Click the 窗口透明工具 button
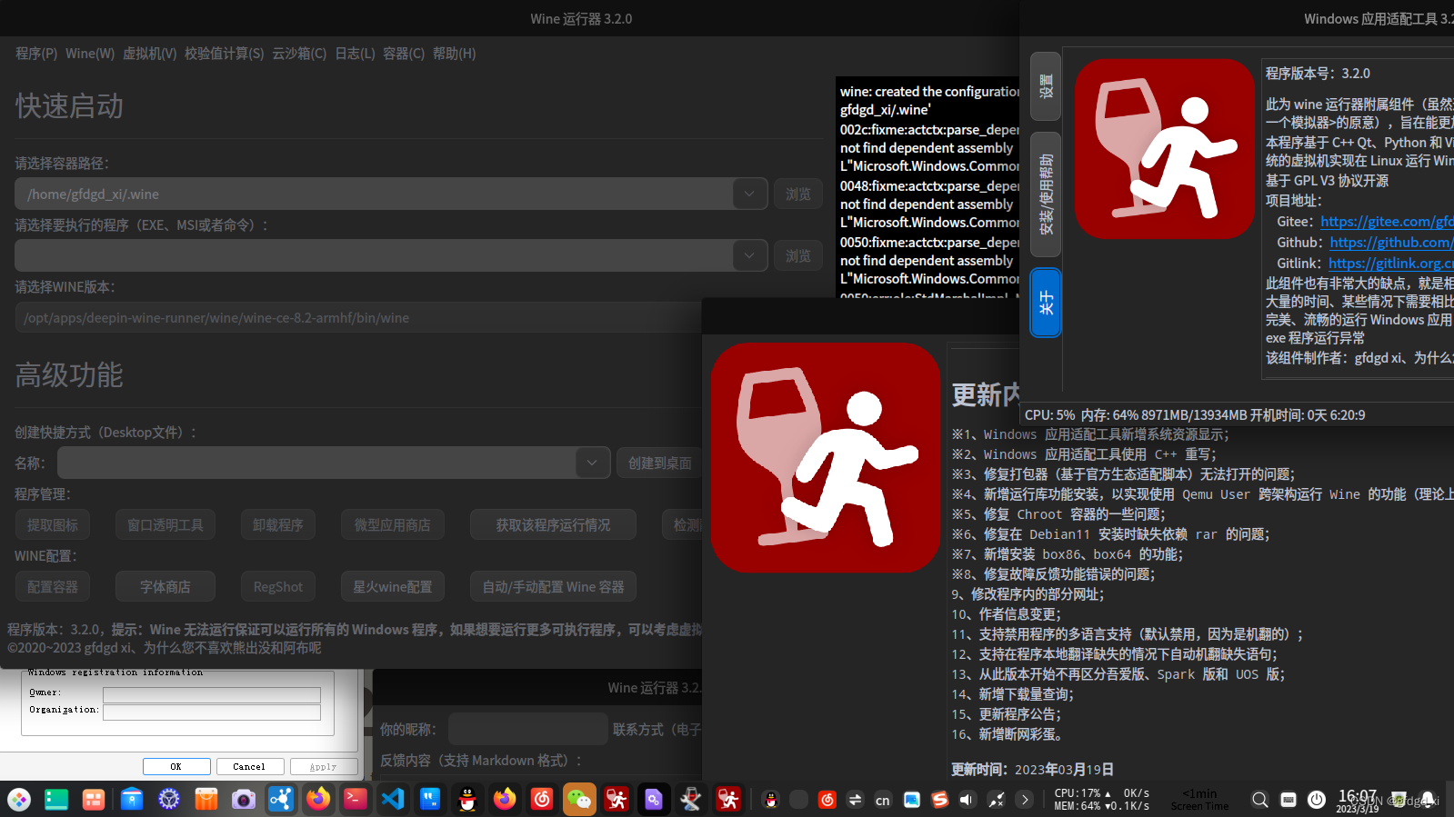 165,524
